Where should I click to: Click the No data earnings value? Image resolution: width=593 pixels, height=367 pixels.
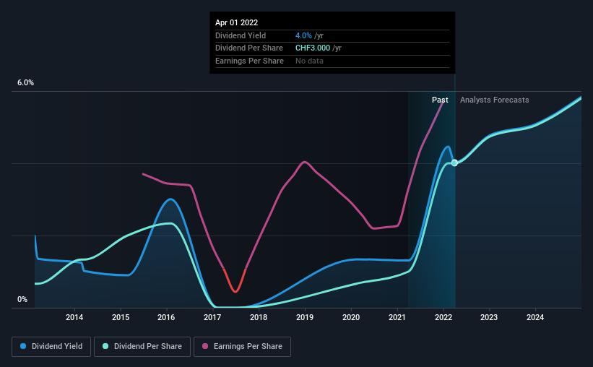pyautogui.click(x=309, y=61)
